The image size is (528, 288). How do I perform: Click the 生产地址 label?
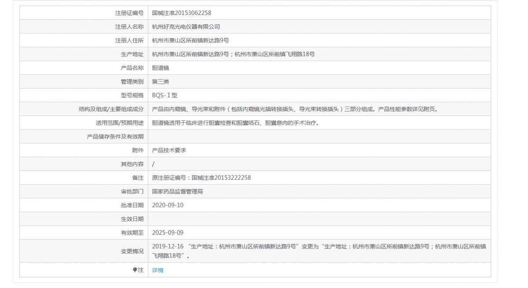coord(132,54)
